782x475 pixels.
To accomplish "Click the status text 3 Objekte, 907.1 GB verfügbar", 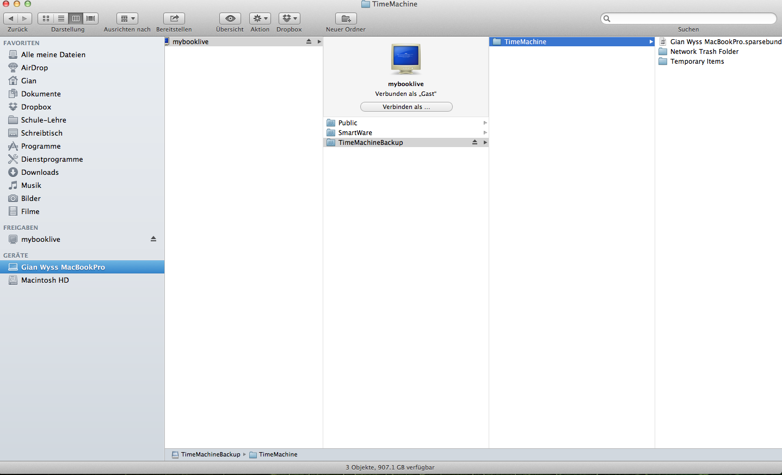I will [x=390, y=467].
